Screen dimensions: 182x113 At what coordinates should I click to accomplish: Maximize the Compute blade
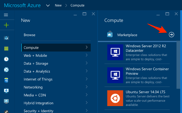coord(167,14)
